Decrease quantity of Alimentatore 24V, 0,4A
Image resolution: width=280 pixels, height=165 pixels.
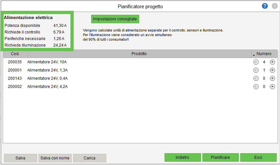pyautogui.click(x=256, y=78)
